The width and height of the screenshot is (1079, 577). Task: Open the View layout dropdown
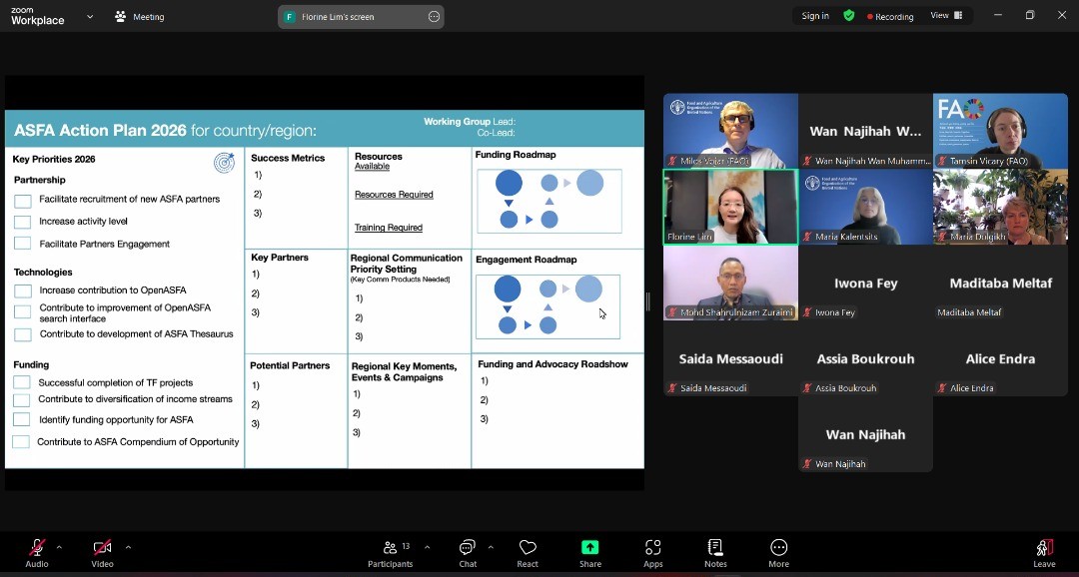pyautogui.click(x=946, y=16)
